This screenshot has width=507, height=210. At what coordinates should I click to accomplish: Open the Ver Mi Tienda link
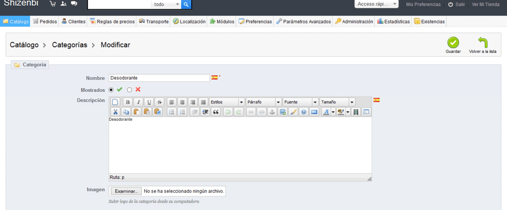click(x=486, y=5)
